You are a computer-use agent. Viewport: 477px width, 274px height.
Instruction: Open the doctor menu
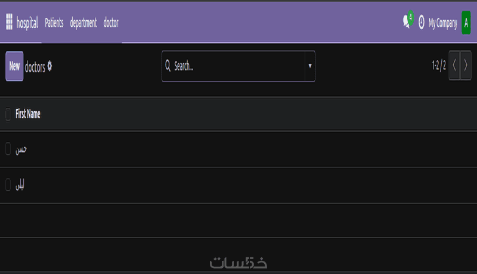[x=111, y=23]
